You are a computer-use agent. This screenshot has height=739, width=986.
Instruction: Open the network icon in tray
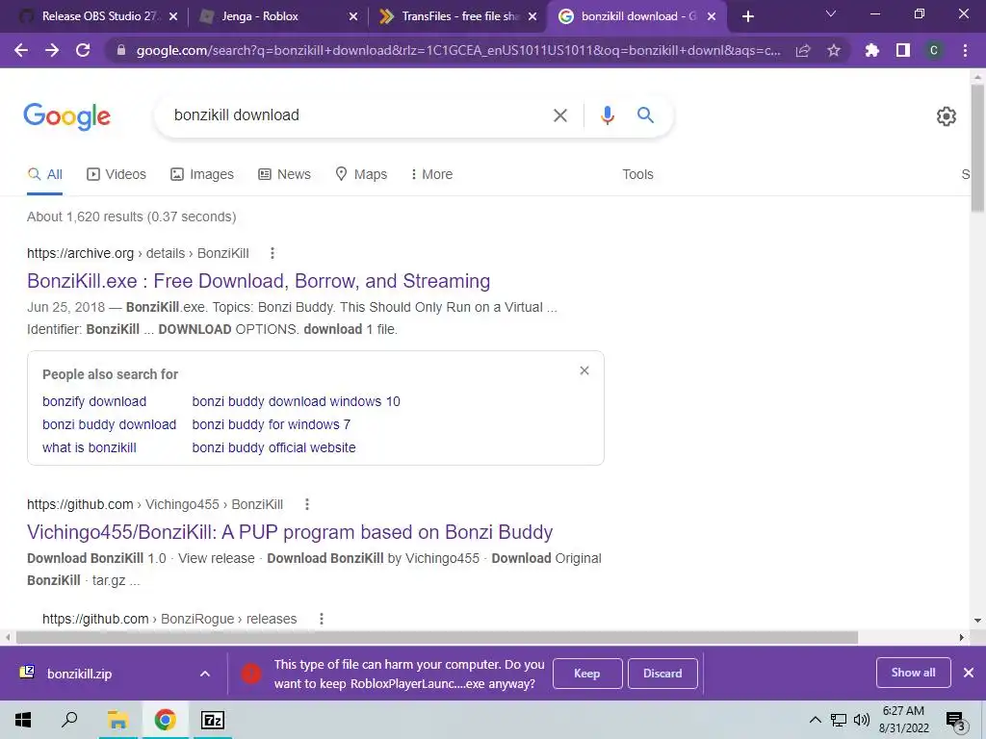tap(839, 720)
